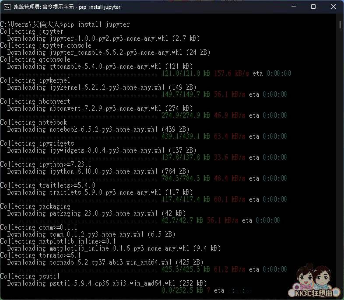Click the ipython-8.10.0 download line
Image resolution: width=344 pixels, height=300 pixels.
98,171
